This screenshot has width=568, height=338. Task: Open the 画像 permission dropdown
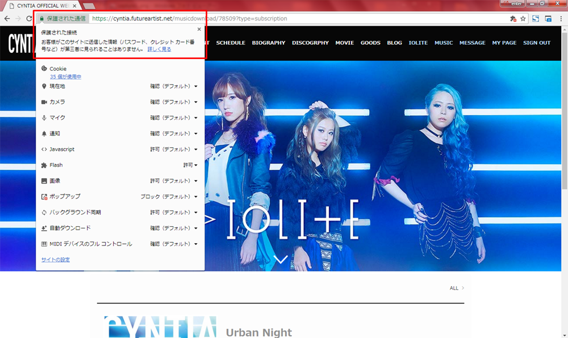(174, 181)
